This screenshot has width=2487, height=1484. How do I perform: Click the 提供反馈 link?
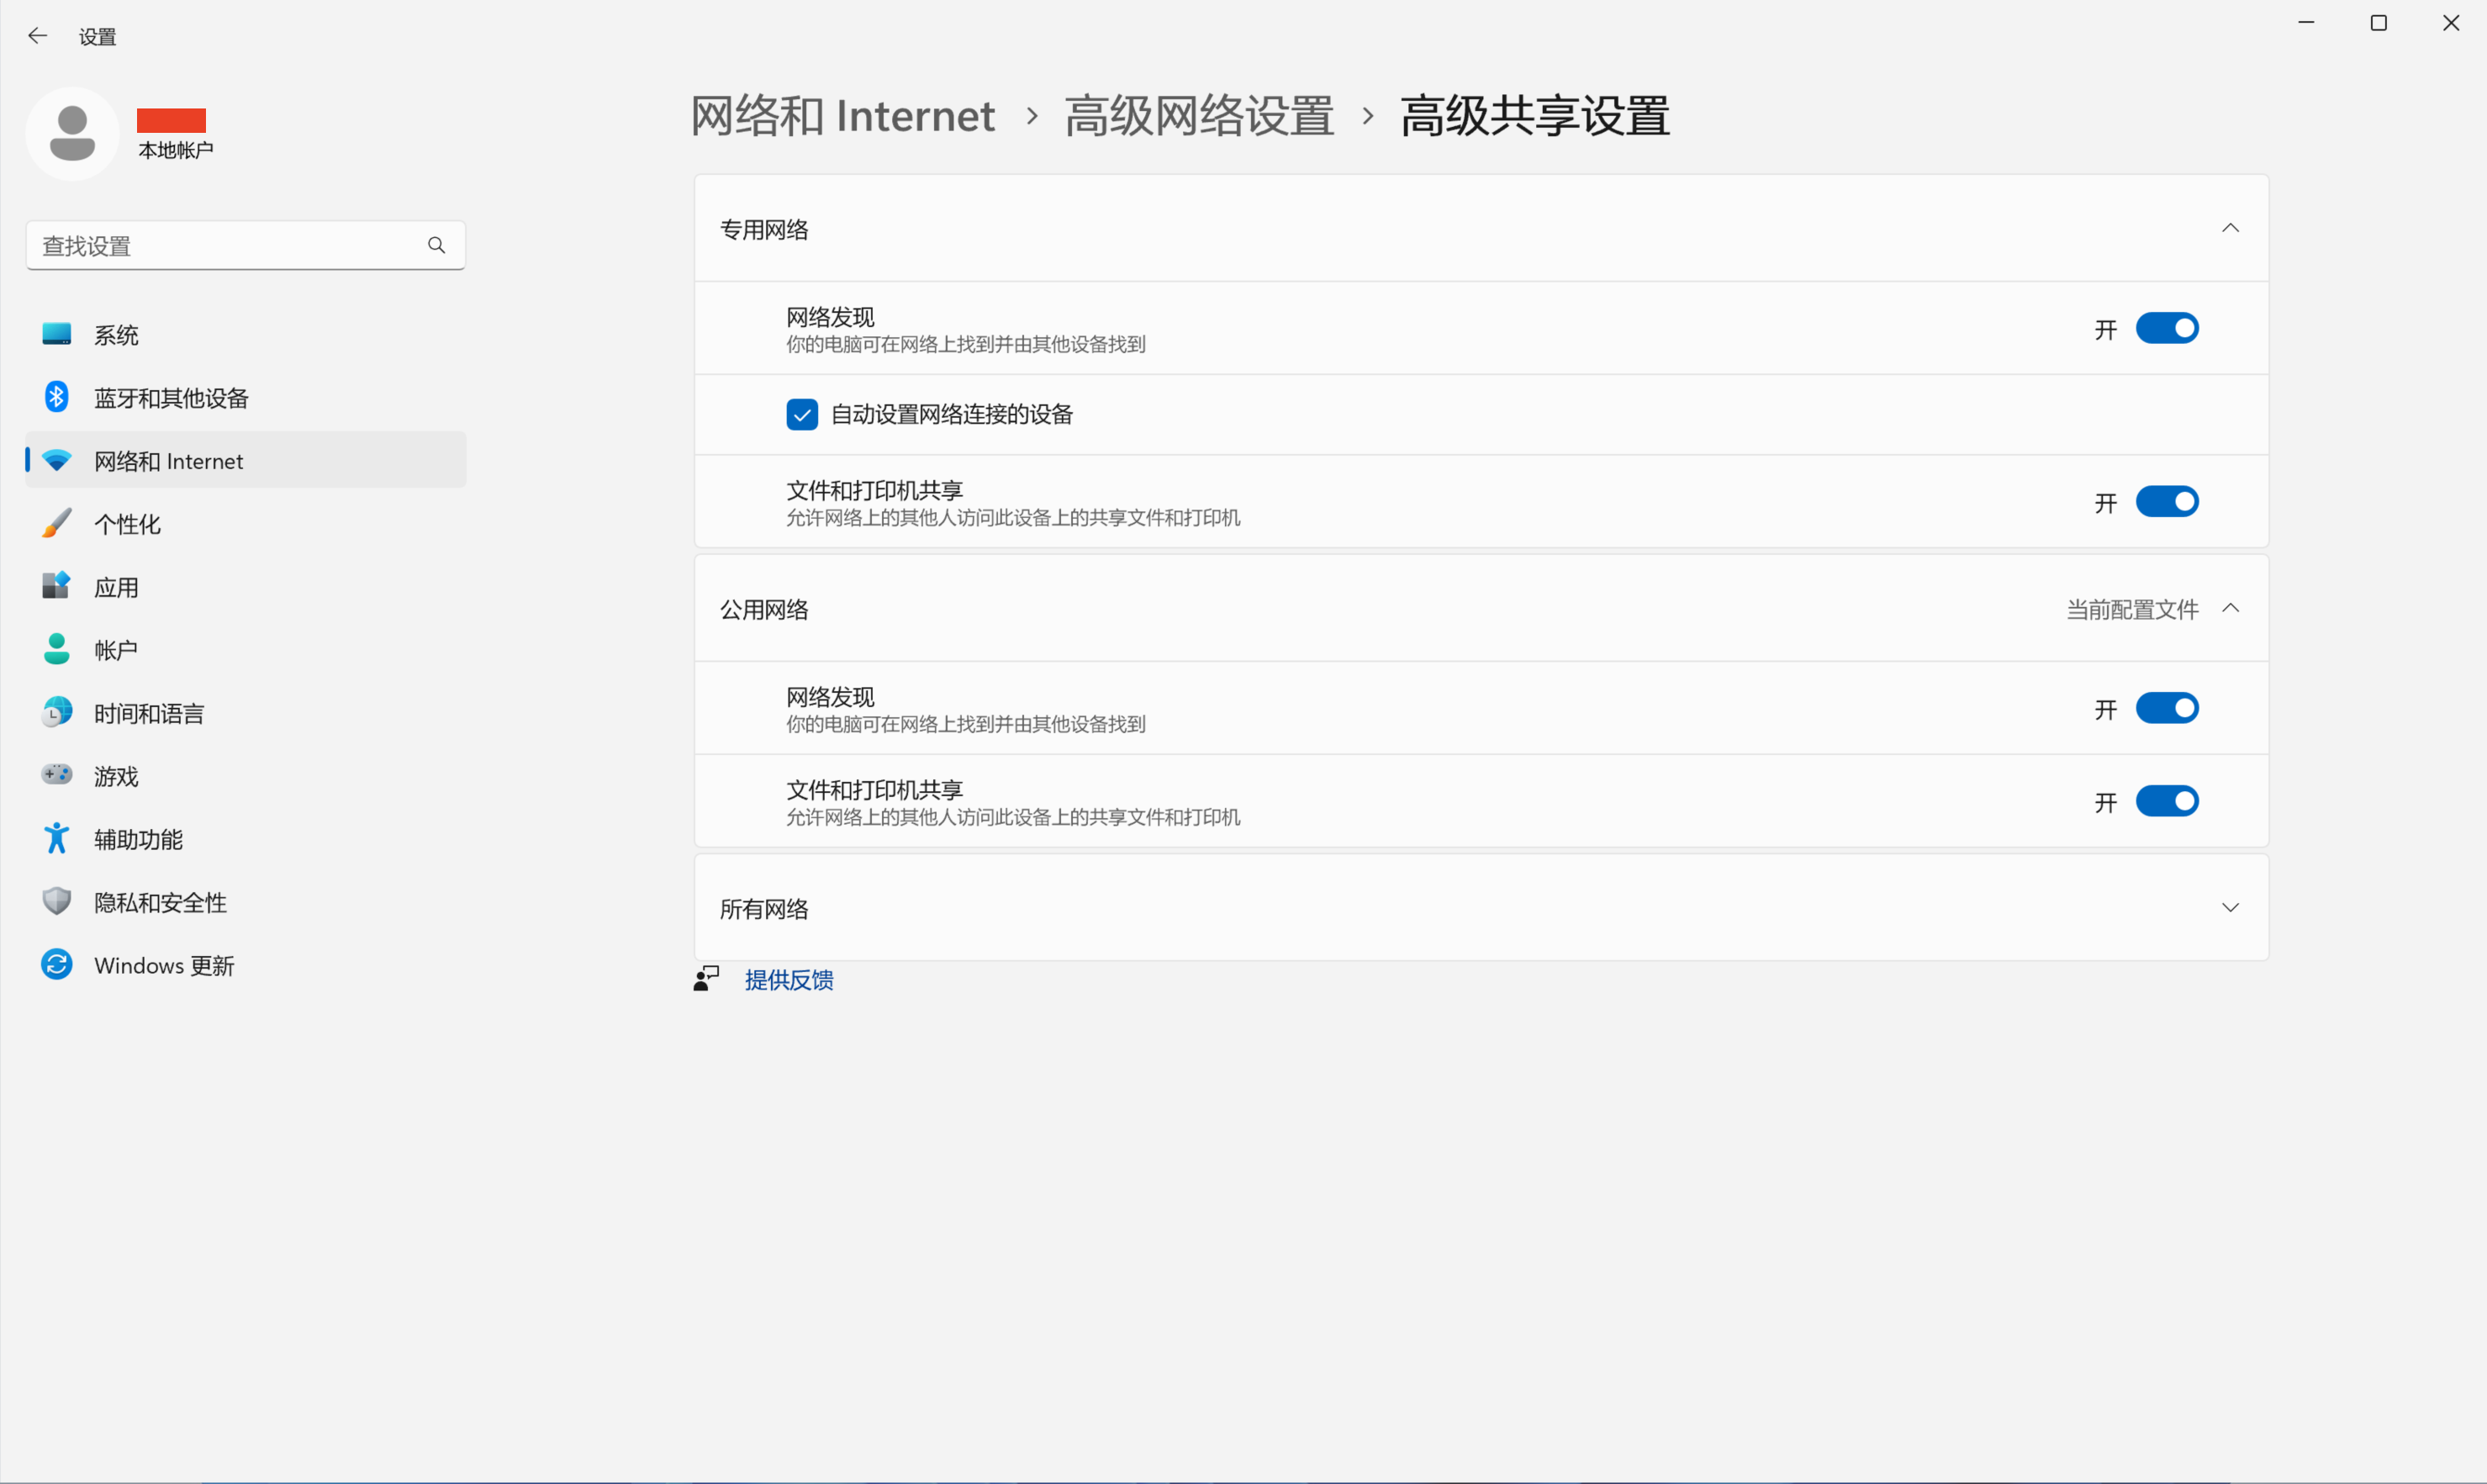pyautogui.click(x=788, y=980)
